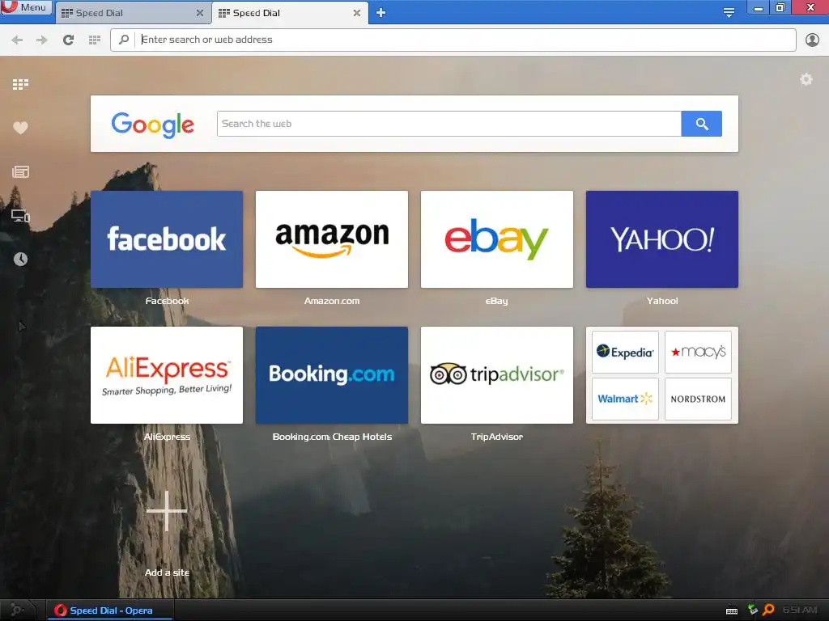
Task: Open Macy's in the shopping folder
Action: pos(698,352)
